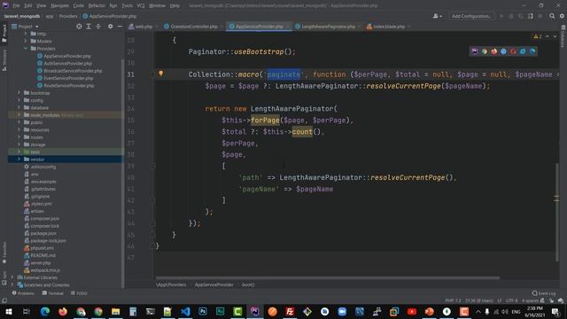Open IDE settings gear in toolbar
The height and width of the screenshot is (319, 567).
[562, 16]
